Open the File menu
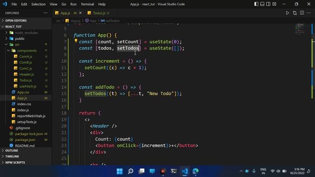The image size is (315, 177). point(14,4)
